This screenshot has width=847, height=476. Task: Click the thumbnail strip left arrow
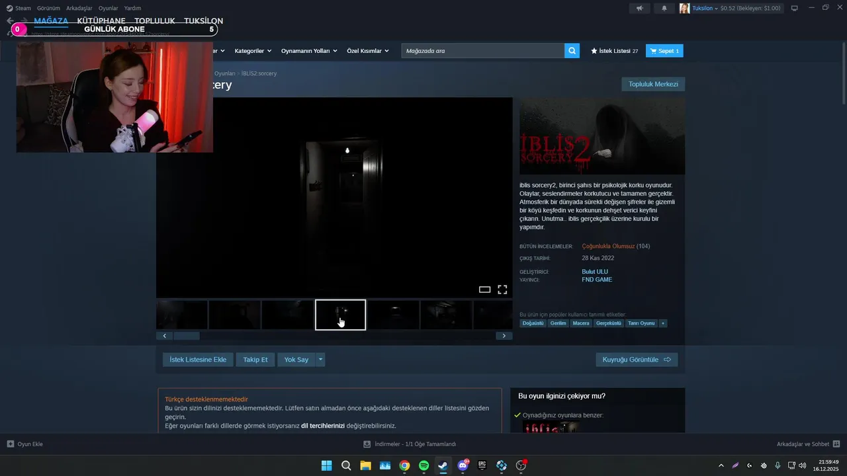164,336
